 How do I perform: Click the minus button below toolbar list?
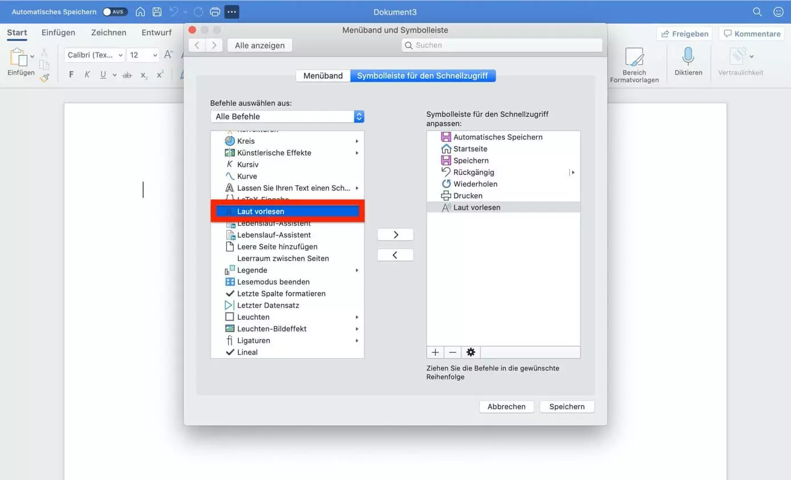tap(453, 352)
